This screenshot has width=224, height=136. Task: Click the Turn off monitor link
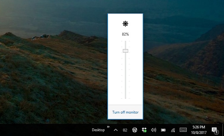pyautogui.click(x=125, y=112)
